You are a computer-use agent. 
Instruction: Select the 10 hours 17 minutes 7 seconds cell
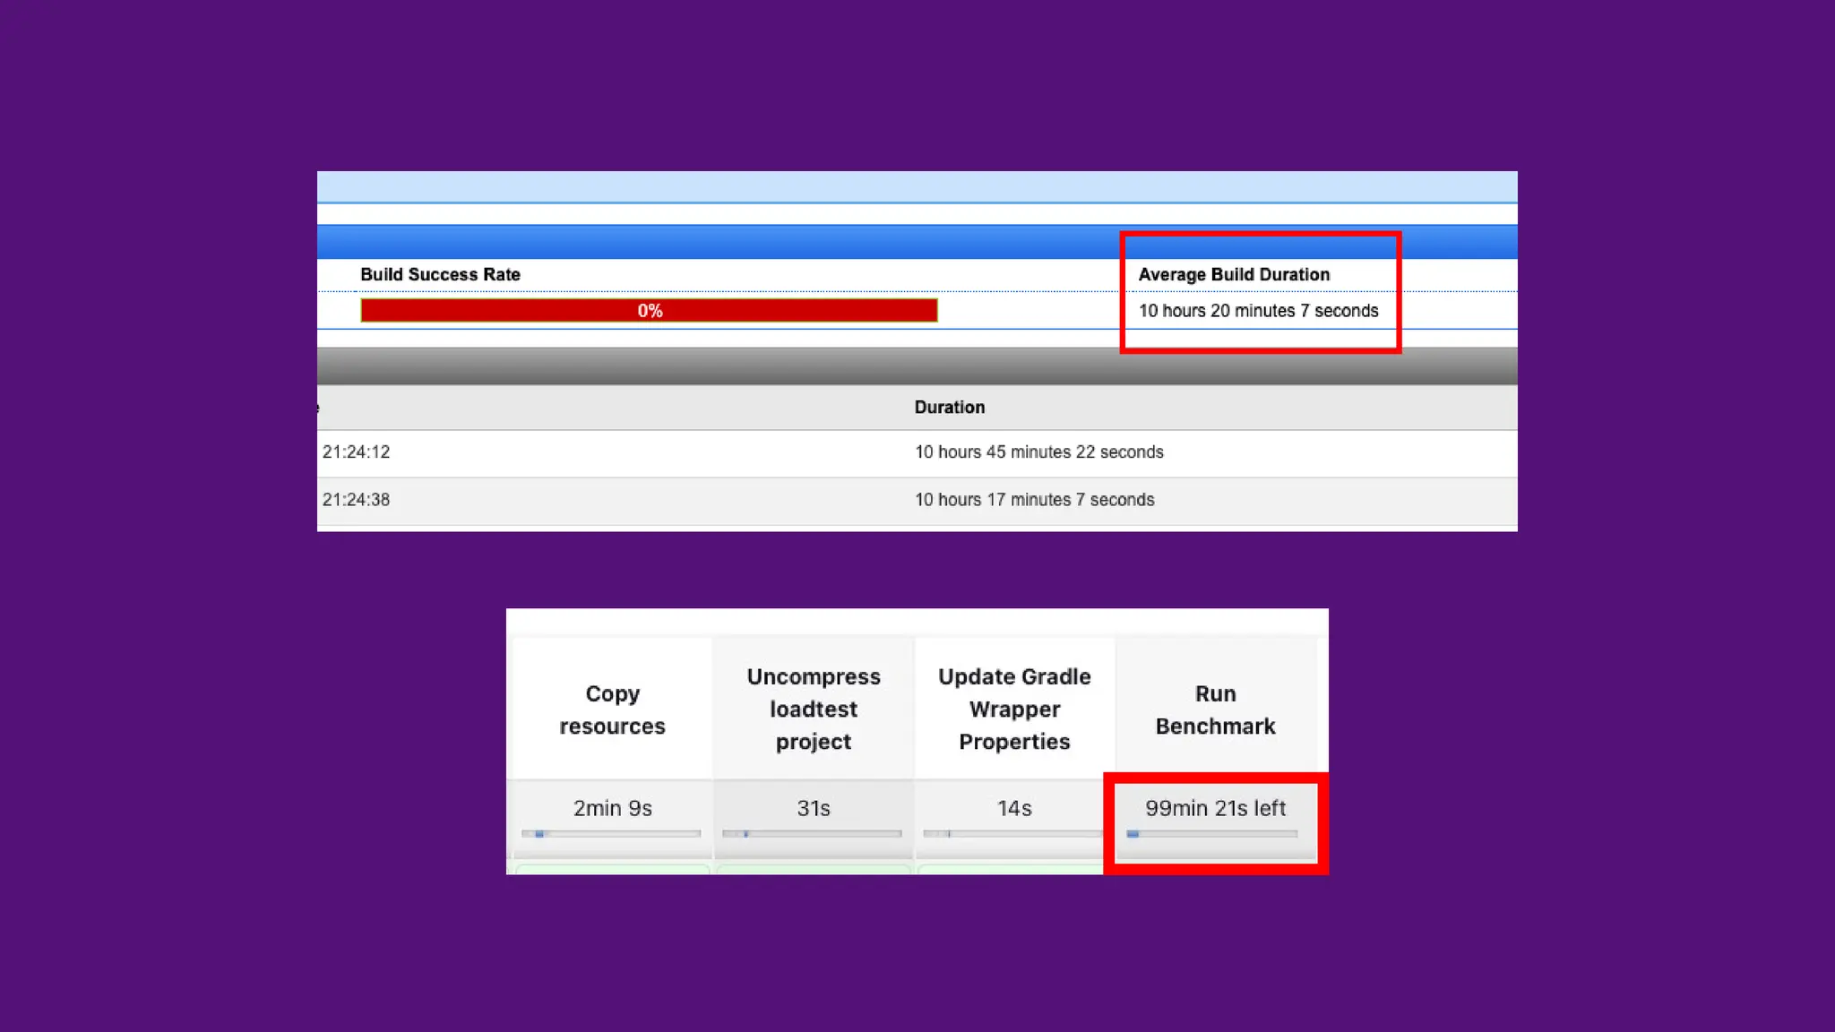tap(1034, 500)
